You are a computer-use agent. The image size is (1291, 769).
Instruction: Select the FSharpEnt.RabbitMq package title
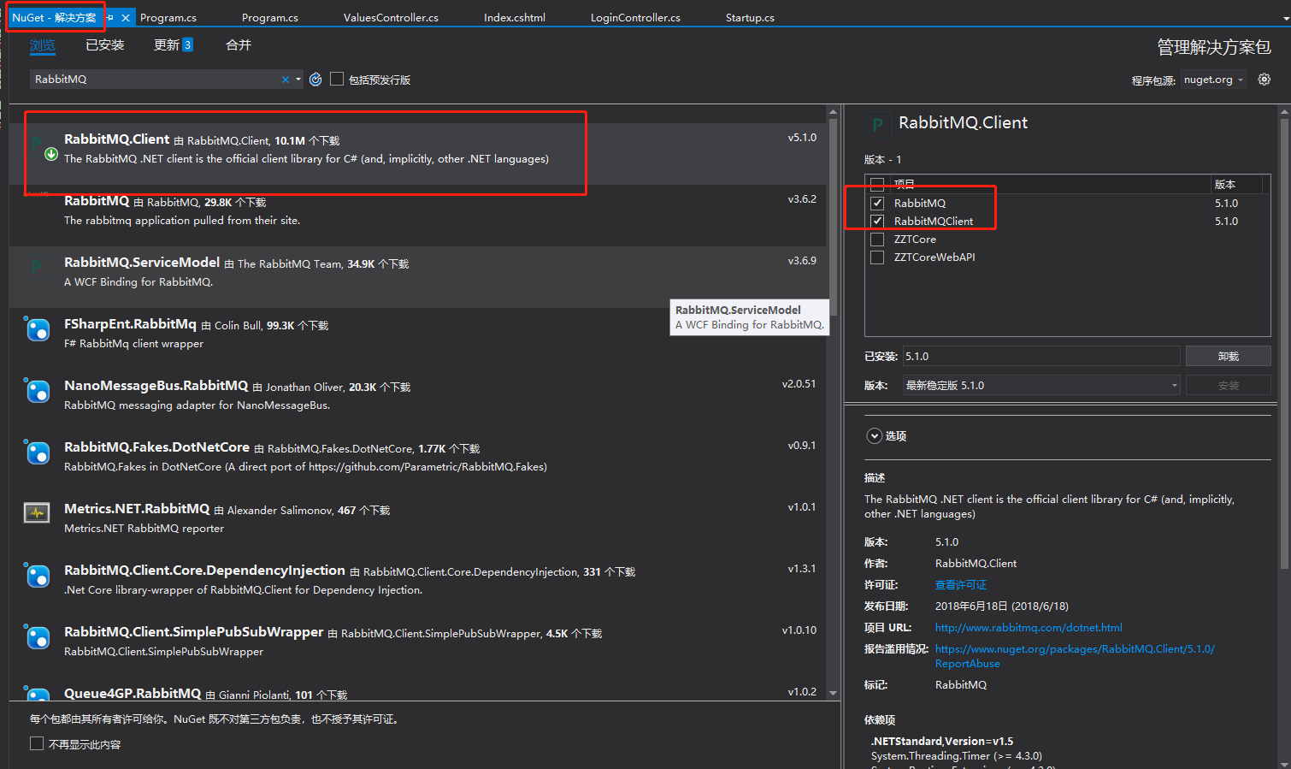click(130, 323)
